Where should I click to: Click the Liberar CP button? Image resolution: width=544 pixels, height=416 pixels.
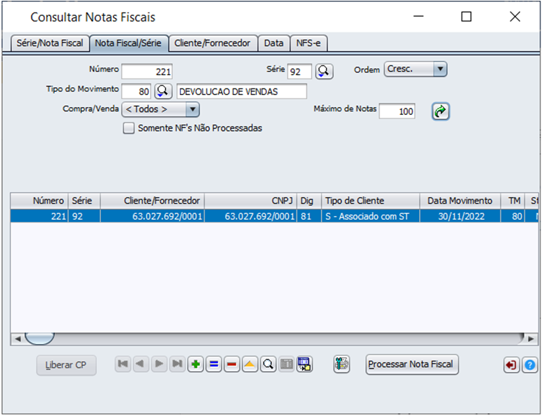tap(66, 365)
